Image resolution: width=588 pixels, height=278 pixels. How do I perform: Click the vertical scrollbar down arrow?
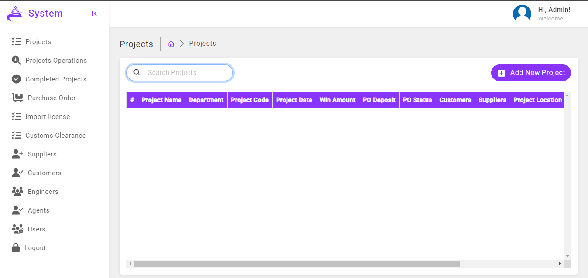pos(567,256)
